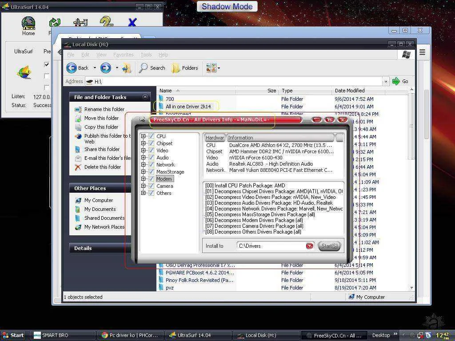This screenshot has height=341, width=455.
Task: Toggle the MassStorage checkbox
Action: (151, 172)
